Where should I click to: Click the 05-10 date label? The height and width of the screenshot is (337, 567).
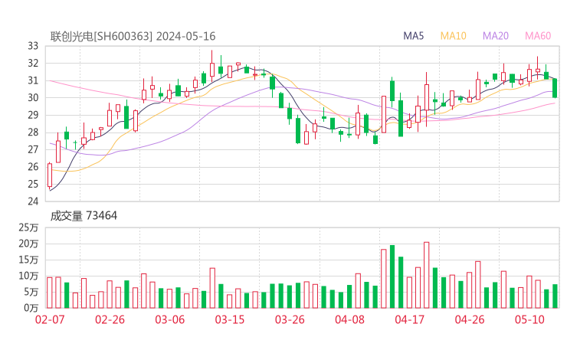(x=529, y=319)
